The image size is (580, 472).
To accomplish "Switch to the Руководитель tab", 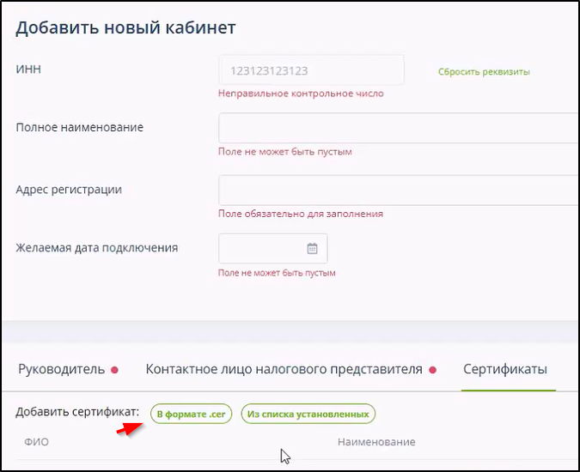I will (x=61, y=369).
